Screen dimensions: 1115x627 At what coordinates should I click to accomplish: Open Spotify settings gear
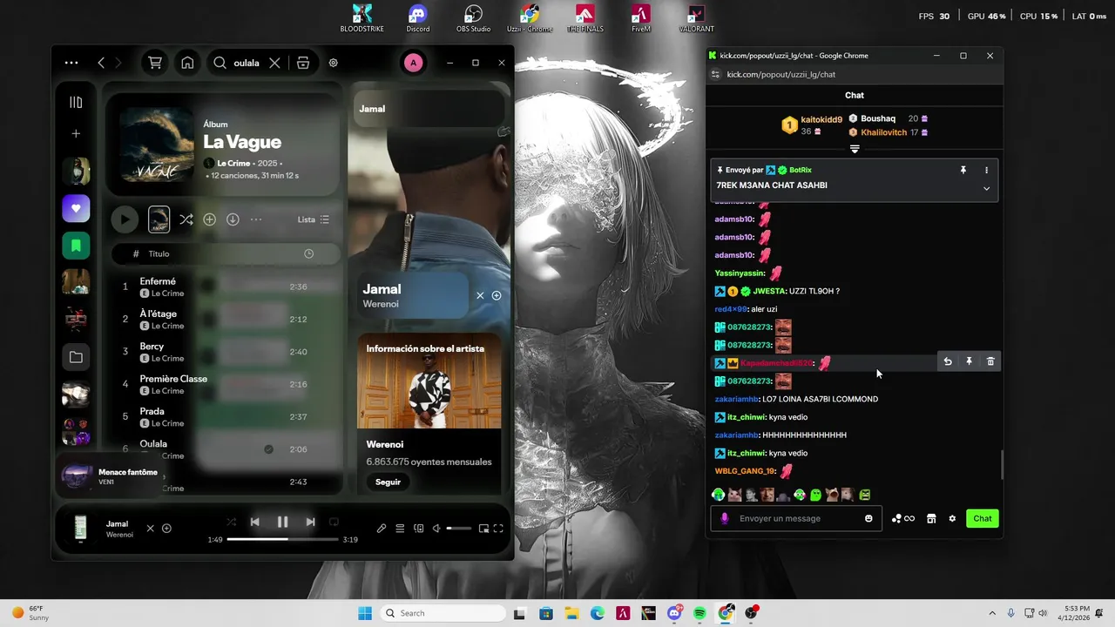[333, 63]
